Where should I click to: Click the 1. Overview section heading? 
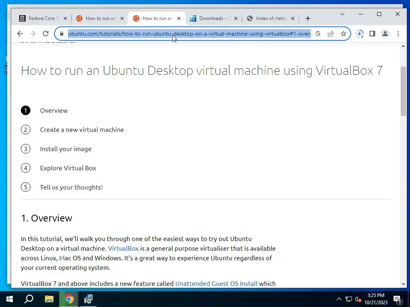(x=46, y=218)
